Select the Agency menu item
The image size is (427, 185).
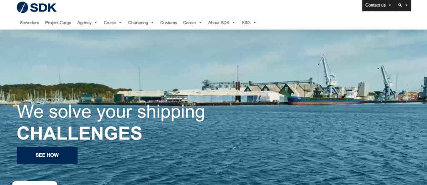pyautogui.click(x=84, y=23)
